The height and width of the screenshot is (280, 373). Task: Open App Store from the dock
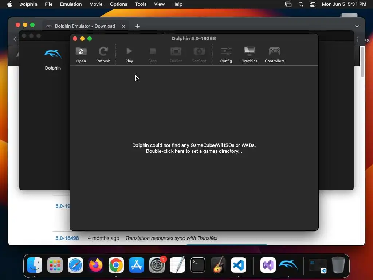coord(137,265)
